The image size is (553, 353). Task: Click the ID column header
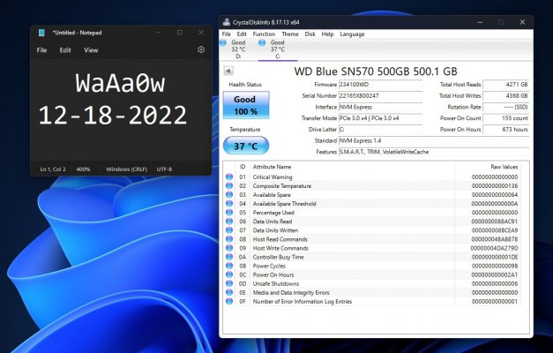point(243,167)
